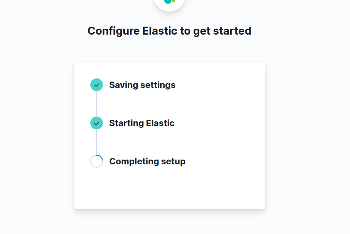This screenshot has width=350, height=234.
Task: Click the word Starting in the second step
Action: (126, 123)
